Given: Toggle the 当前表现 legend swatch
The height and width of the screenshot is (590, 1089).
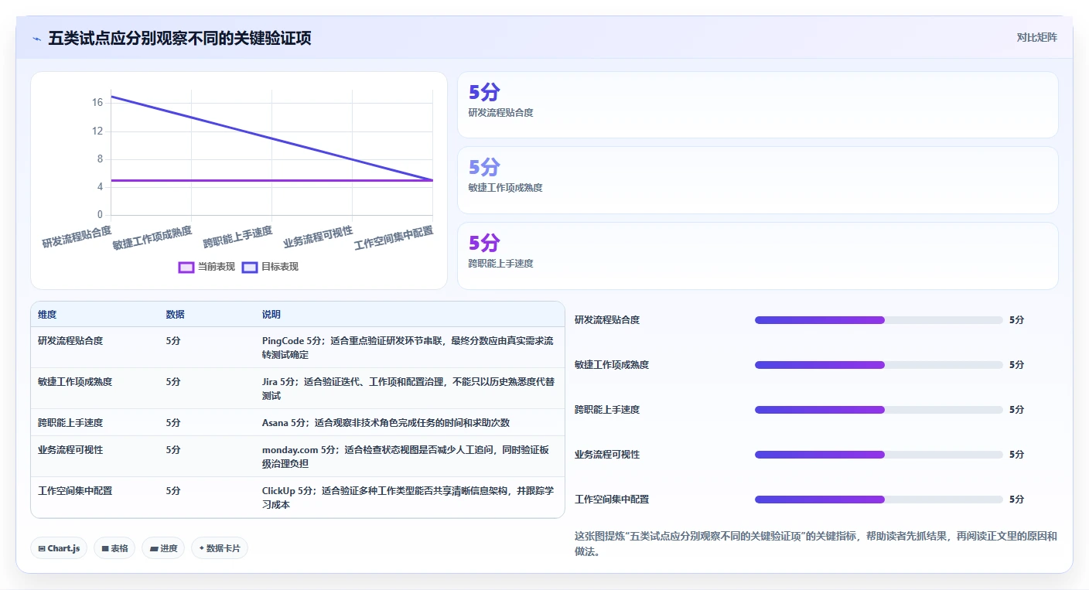Looking at the screenshot, I should pyautogui.click(x=186, y=267).
